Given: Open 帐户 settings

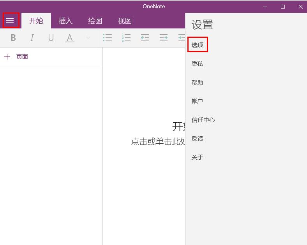Looking at the screenshot, I should [197, 101].
